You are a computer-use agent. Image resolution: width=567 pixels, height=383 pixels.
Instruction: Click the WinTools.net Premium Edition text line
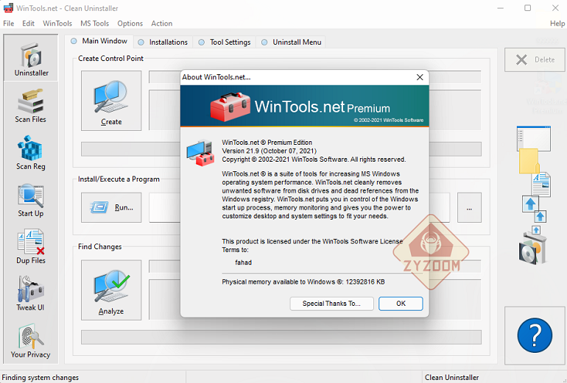(267, 143)
